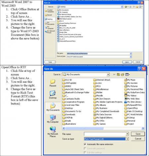The height and width of the screenshot is (156, 149).
Task: Select the 'Cooperative Program' folder
Action: point(74,102)
